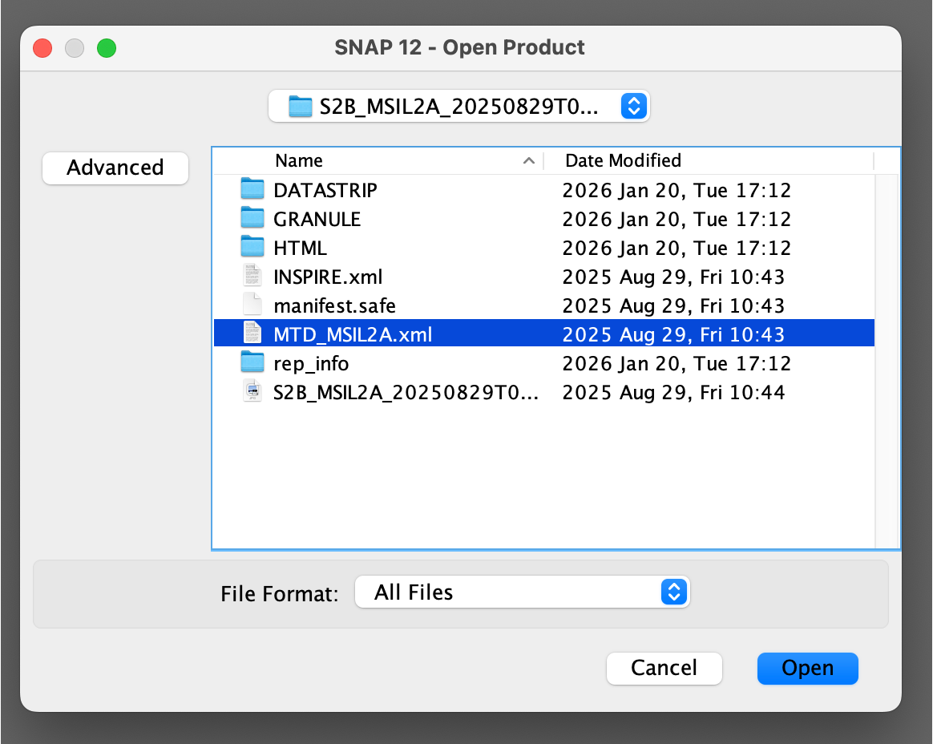Click the MTD_MSIL2A.xml file icon
Screen dimensions: 933x744
[x=252, y=334]
